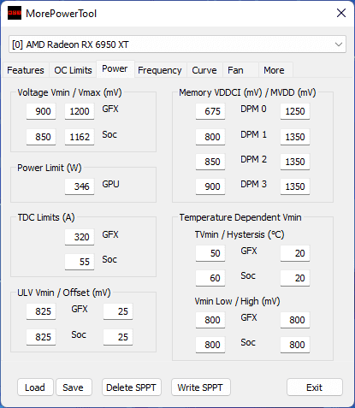Open the AMD Radeon RX 6950 XT GPU dropdown
Viewport: 355px width, 408px height.
(177, 44)
